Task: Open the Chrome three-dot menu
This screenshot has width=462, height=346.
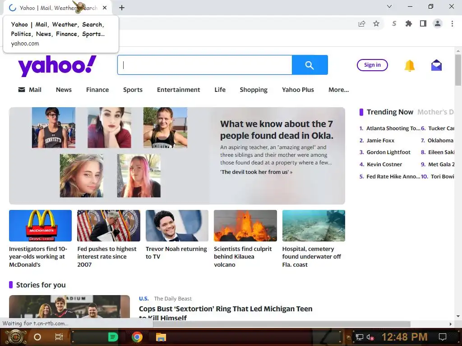Action: point(452,23)
